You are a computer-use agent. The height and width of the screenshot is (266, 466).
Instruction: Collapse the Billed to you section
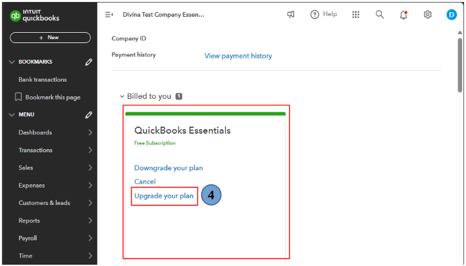(x=122, y=96)
